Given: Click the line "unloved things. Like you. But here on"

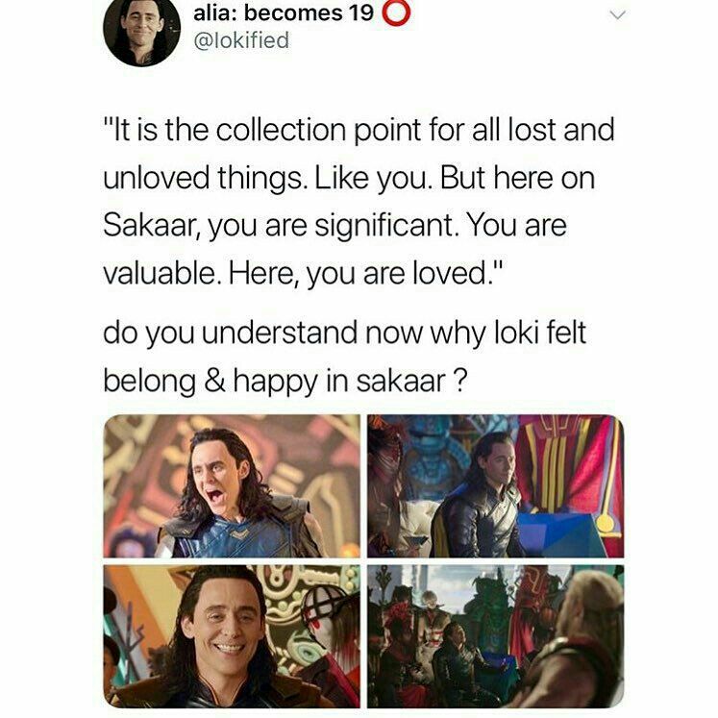Looking at the screenshot, I should coord(349,178).
